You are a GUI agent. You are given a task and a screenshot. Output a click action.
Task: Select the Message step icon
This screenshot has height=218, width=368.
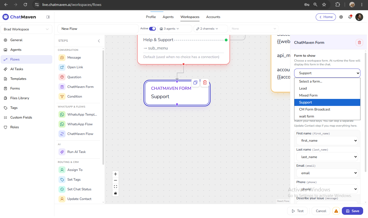[62, 58]
